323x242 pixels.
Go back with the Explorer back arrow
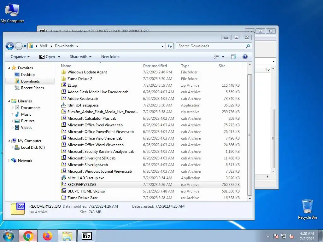(x=10, y=46)
